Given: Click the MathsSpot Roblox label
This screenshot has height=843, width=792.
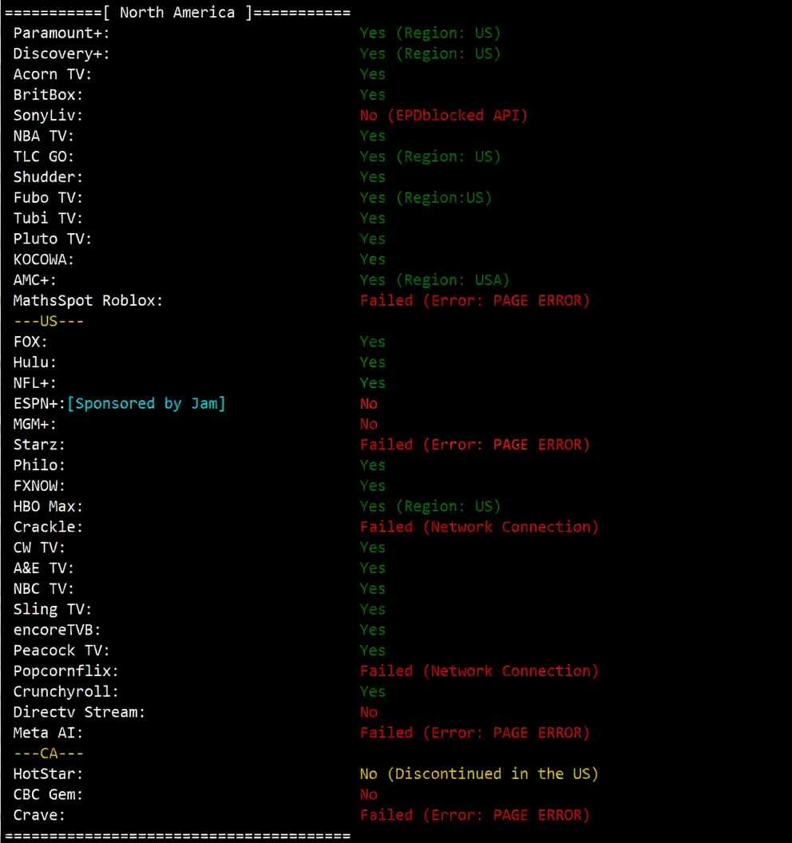Looking at the screenshot, I should coord(88,300).
